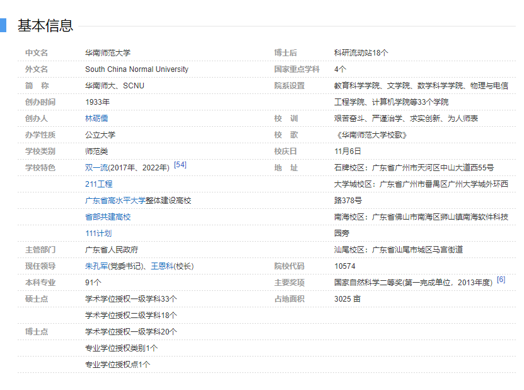Viewport: 524px width, 390px height.
Task: Click the 双一流 link
Action: point(96,168)
